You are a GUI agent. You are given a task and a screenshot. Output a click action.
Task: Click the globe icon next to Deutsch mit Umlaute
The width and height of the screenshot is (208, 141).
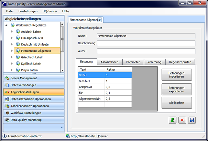[18, 44]
